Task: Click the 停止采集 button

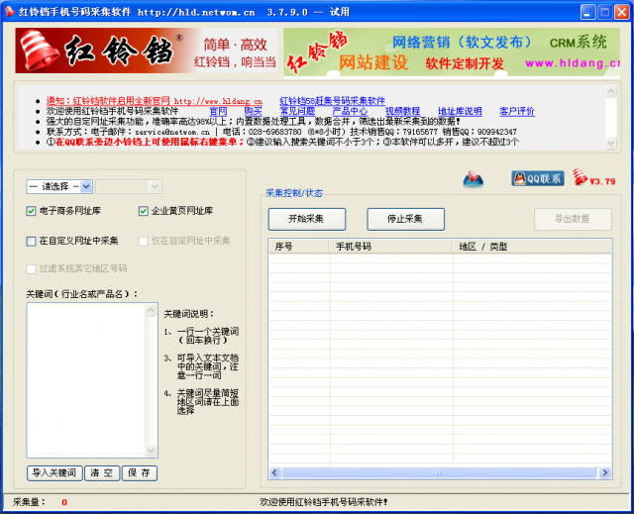Action: point(405,219)
